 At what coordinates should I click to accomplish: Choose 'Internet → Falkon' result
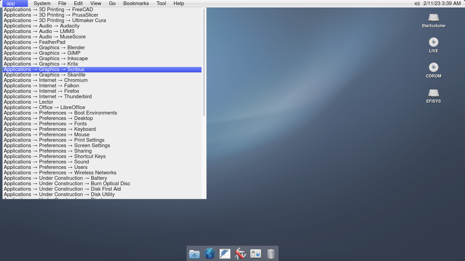(102, 86)
